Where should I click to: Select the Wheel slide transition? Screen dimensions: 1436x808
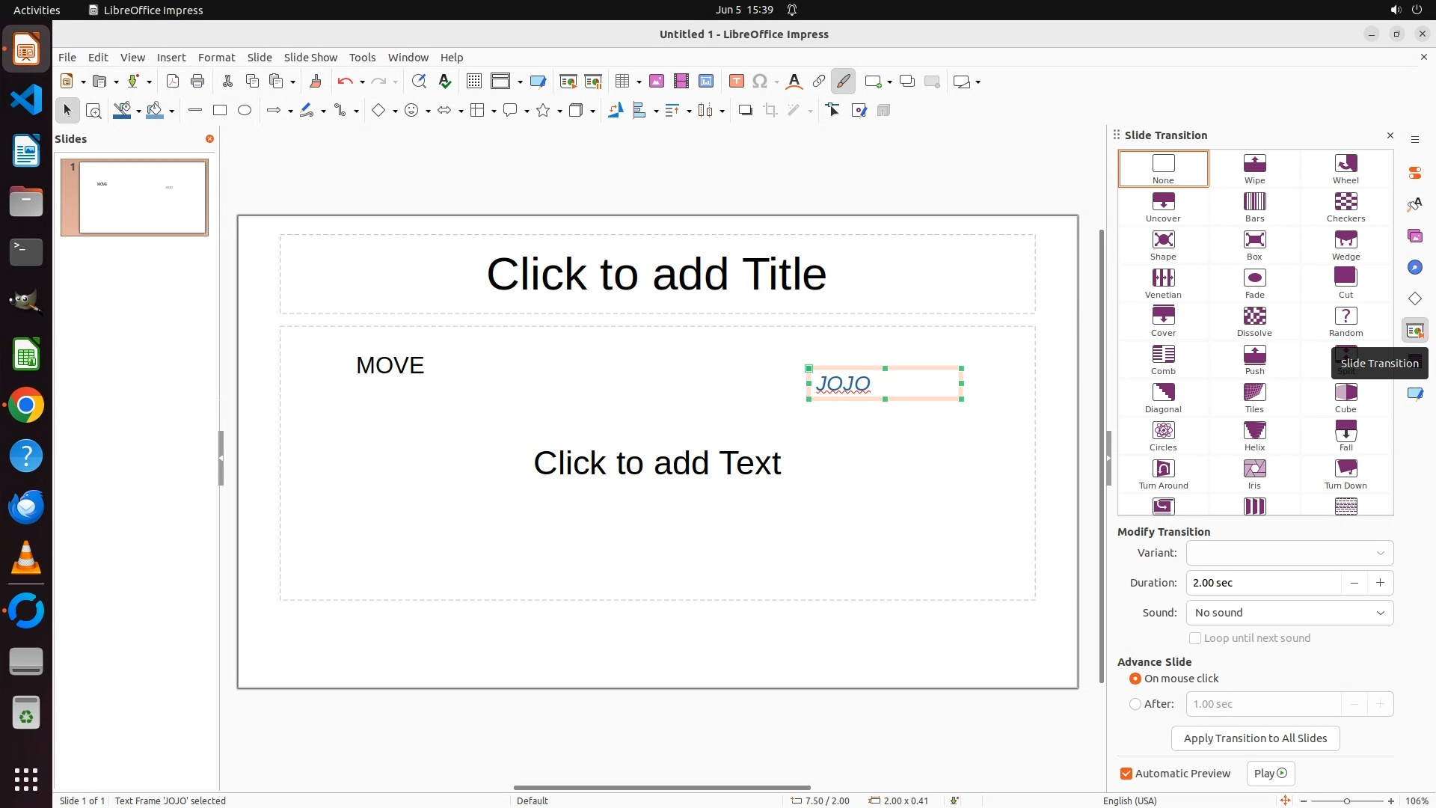point(1345,168)
